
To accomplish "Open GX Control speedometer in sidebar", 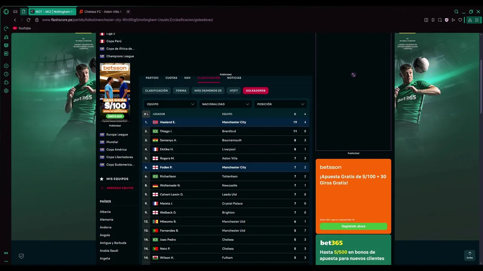I will pyautogui.click(x=6, y=29).
